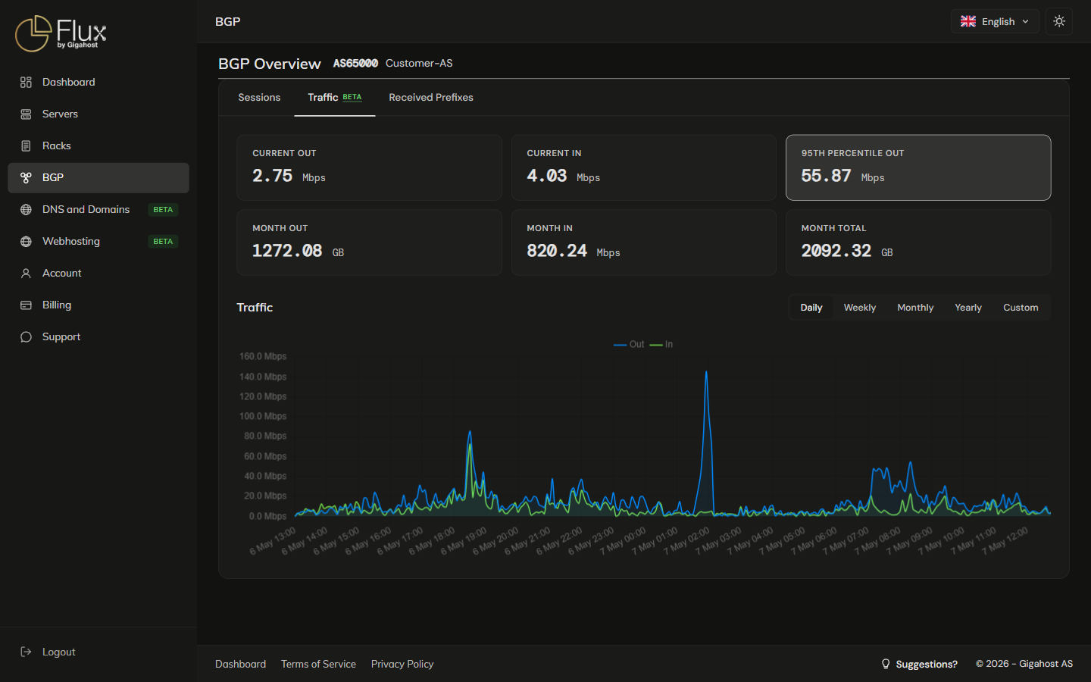
Task: Open Servers in the sidebar
Action: 98,114
